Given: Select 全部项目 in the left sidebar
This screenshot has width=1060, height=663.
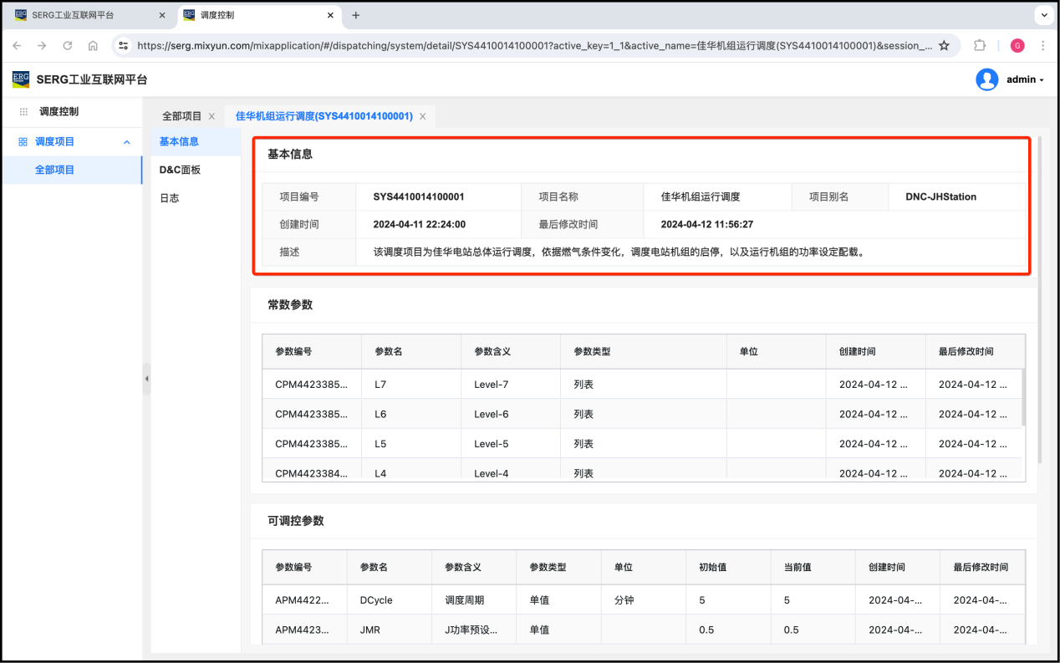Looking at the screenshot, I should [x=54, y=170].
